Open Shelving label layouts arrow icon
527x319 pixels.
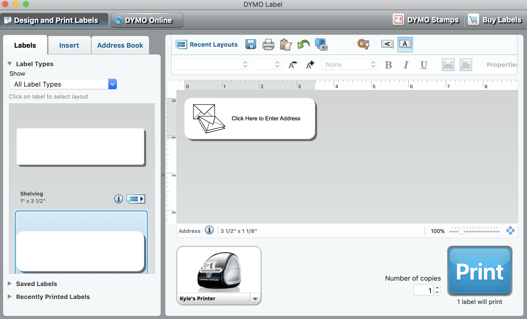pyautogui.click(x=136, y=199)
